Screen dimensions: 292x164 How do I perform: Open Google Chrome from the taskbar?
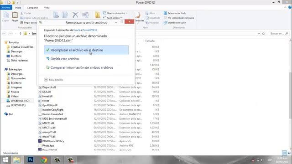44,160
